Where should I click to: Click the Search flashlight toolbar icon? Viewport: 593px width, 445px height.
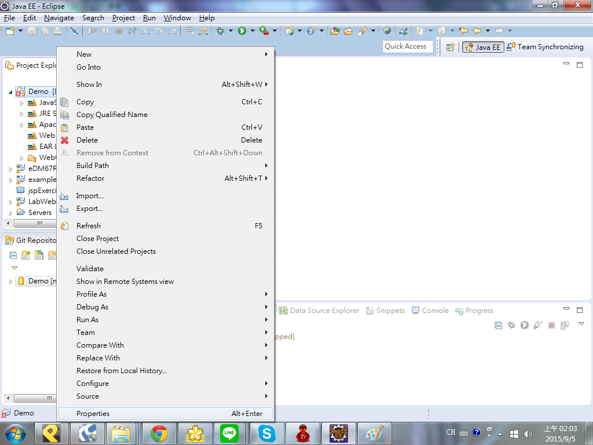[x=363, y=31]
